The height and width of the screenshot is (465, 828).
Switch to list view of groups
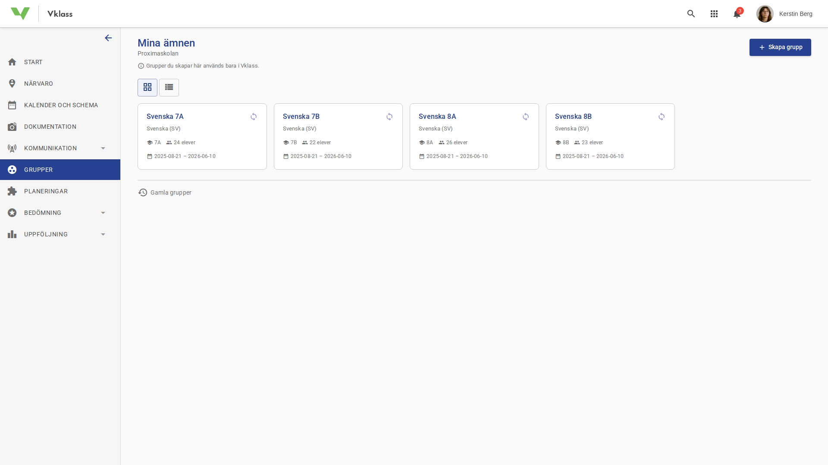click(169, 87)
